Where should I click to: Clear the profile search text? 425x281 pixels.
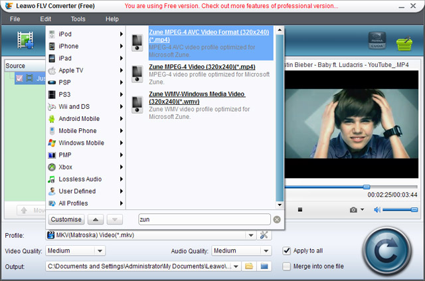pyautogui.click(x=277, y=219)
